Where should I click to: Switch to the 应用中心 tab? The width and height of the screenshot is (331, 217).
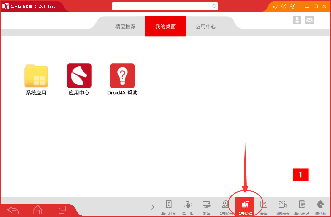[x=206, y=27]
